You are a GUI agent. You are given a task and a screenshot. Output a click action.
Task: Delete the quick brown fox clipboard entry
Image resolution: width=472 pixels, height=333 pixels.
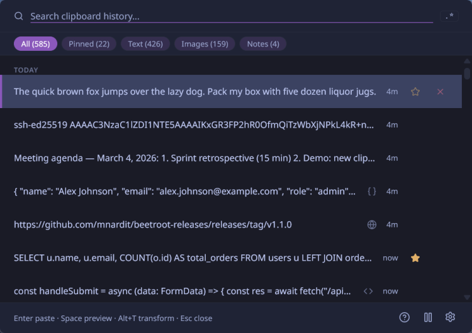coord(440,92)
